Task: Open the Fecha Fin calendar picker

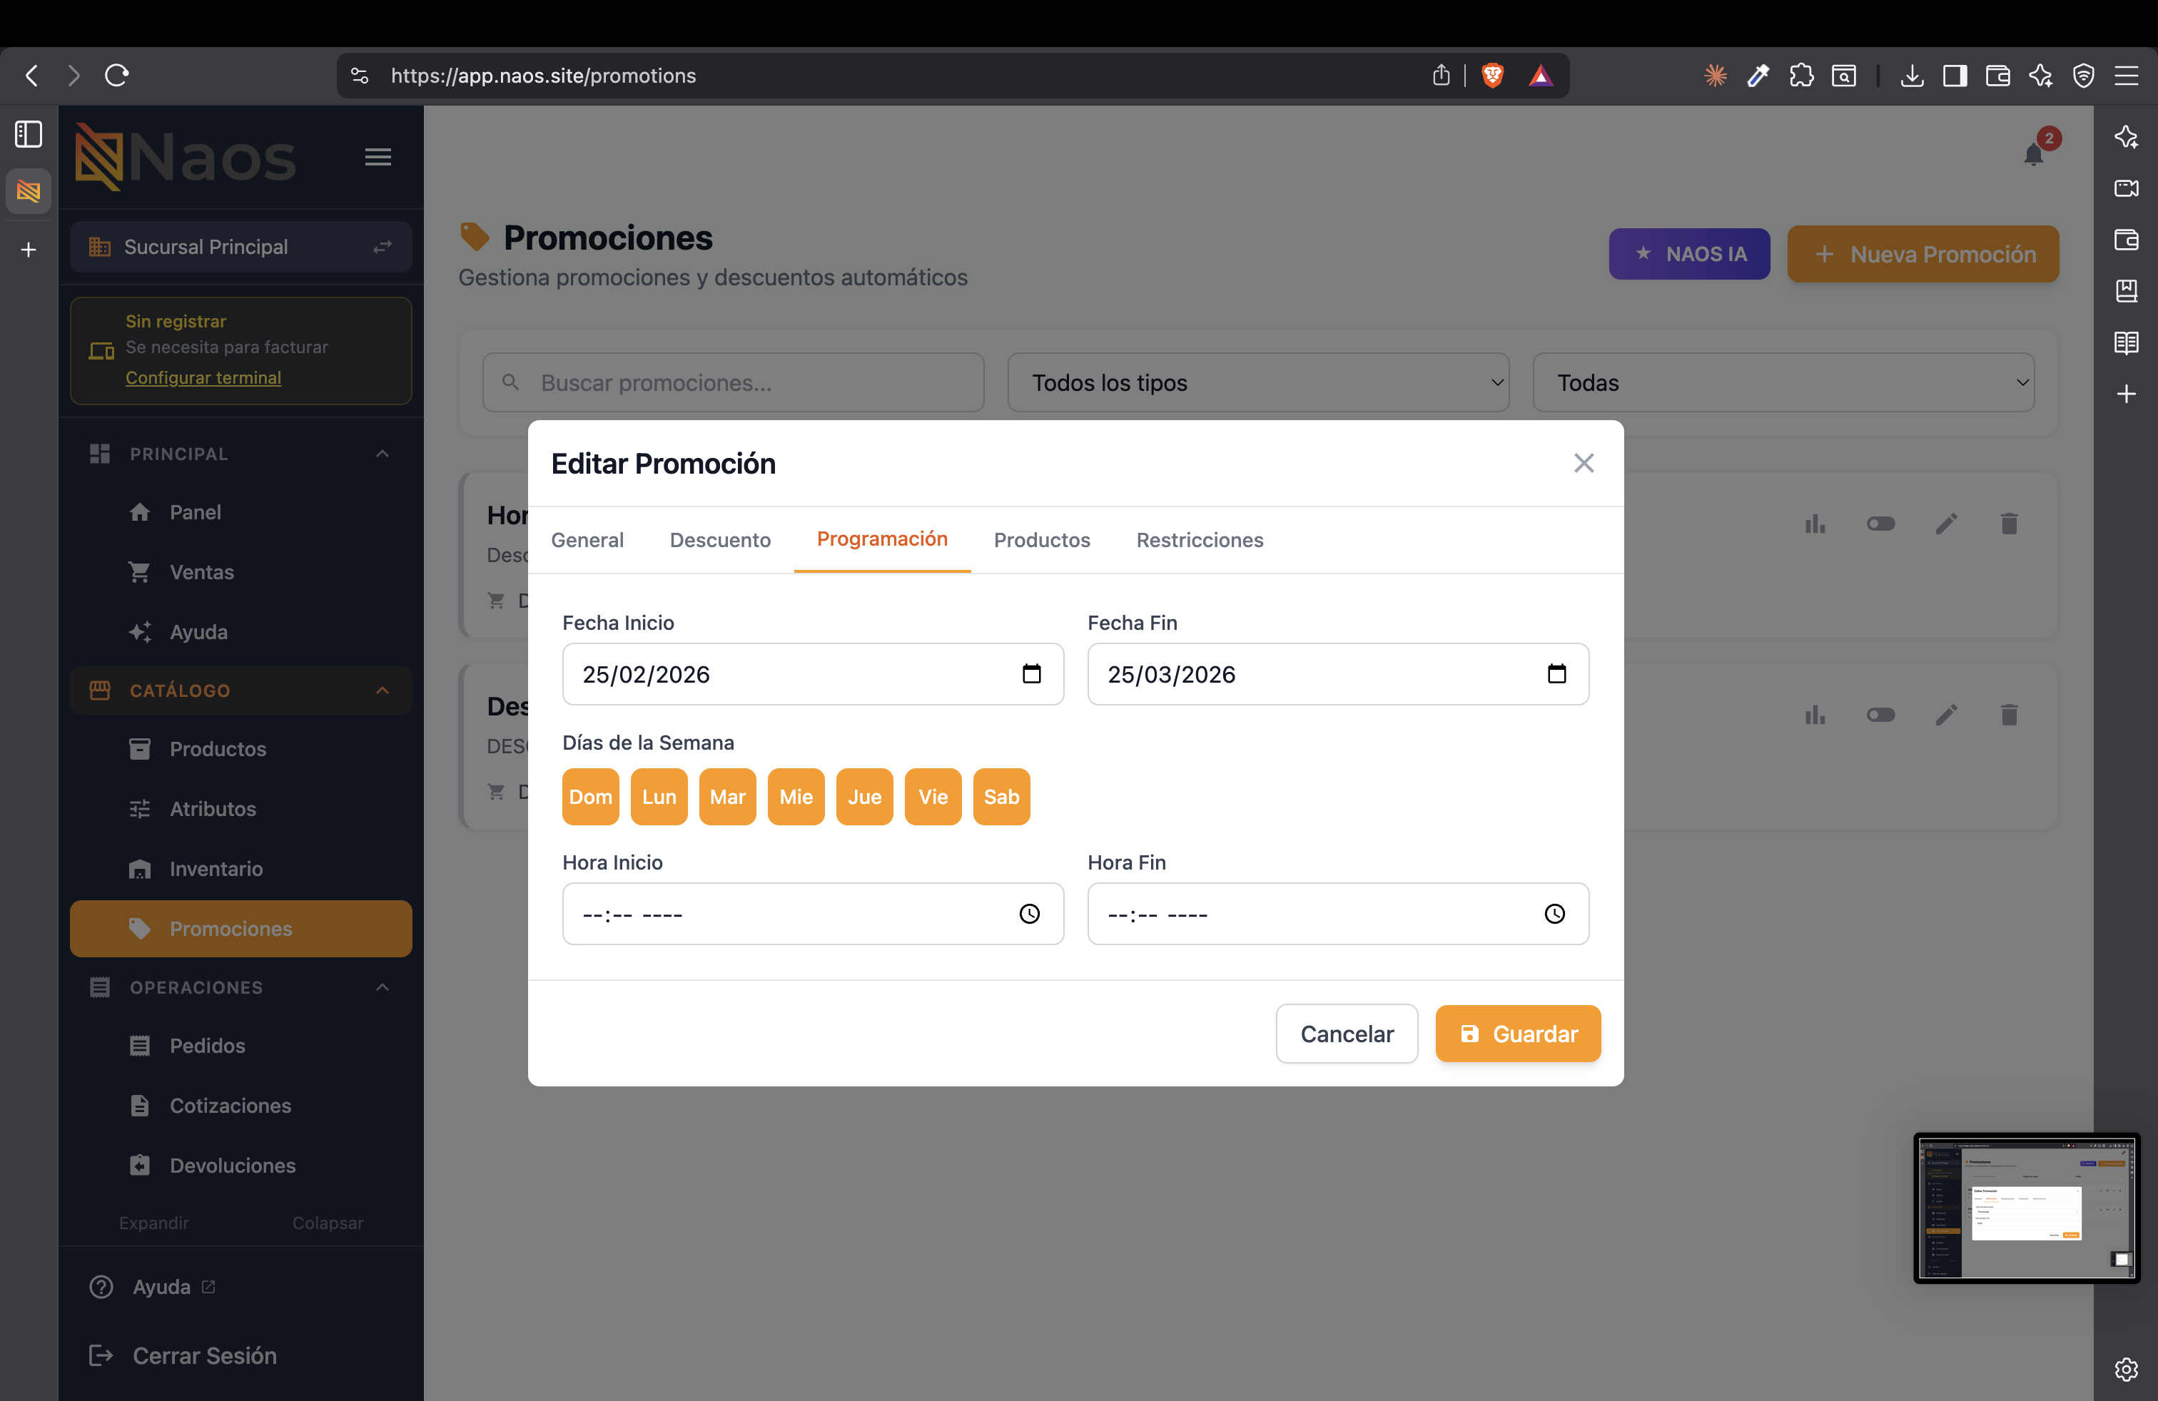Action: (x=1556, y=674)
